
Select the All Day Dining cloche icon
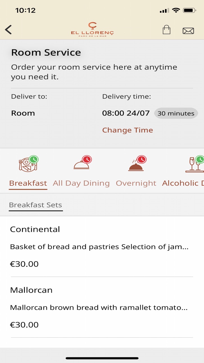pos(82,163)
